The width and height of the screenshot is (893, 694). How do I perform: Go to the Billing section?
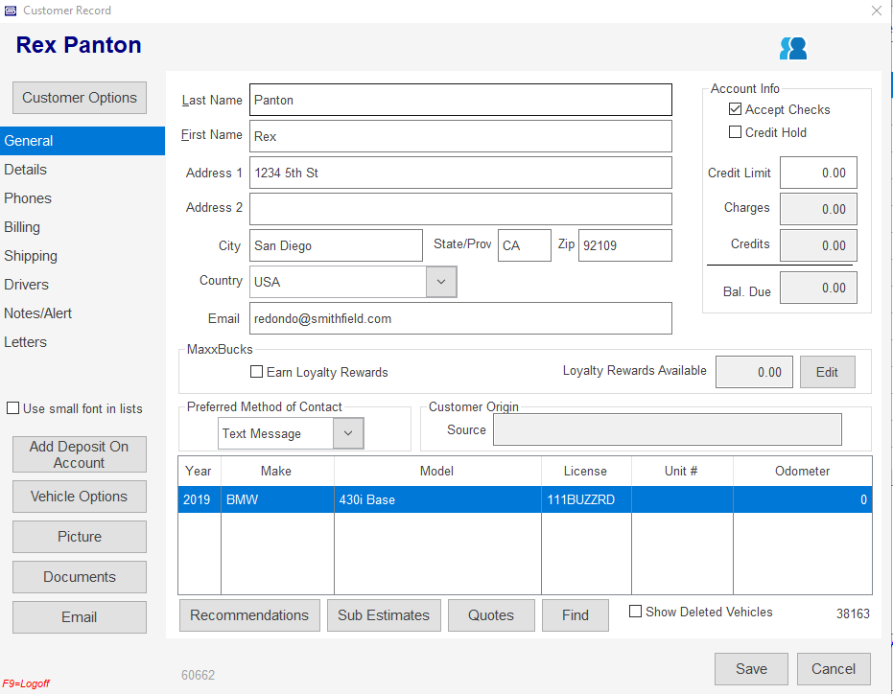point(82,227)
